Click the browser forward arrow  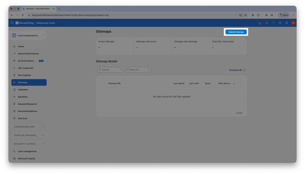tap(17, 15)
